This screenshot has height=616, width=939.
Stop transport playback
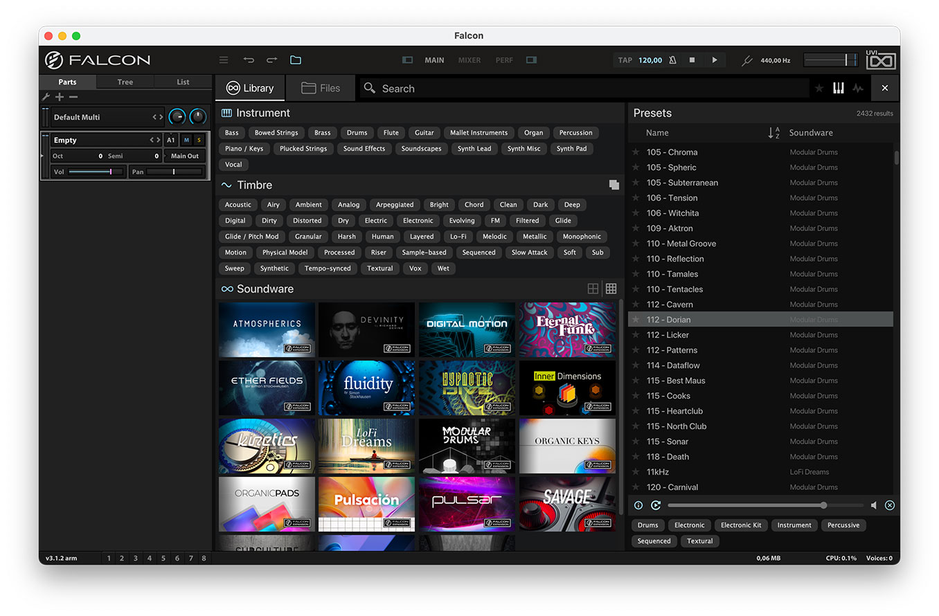pos(692,60)
